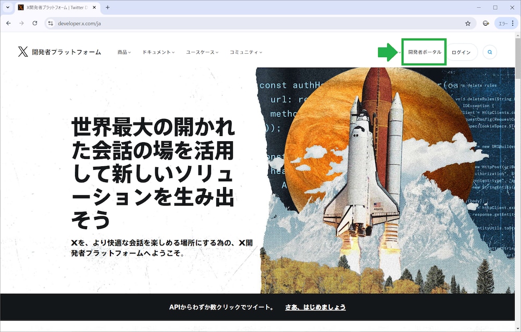Viewport: 521px width, 332px height.
Task: Click the ログイン button
Action: [461, 52]
